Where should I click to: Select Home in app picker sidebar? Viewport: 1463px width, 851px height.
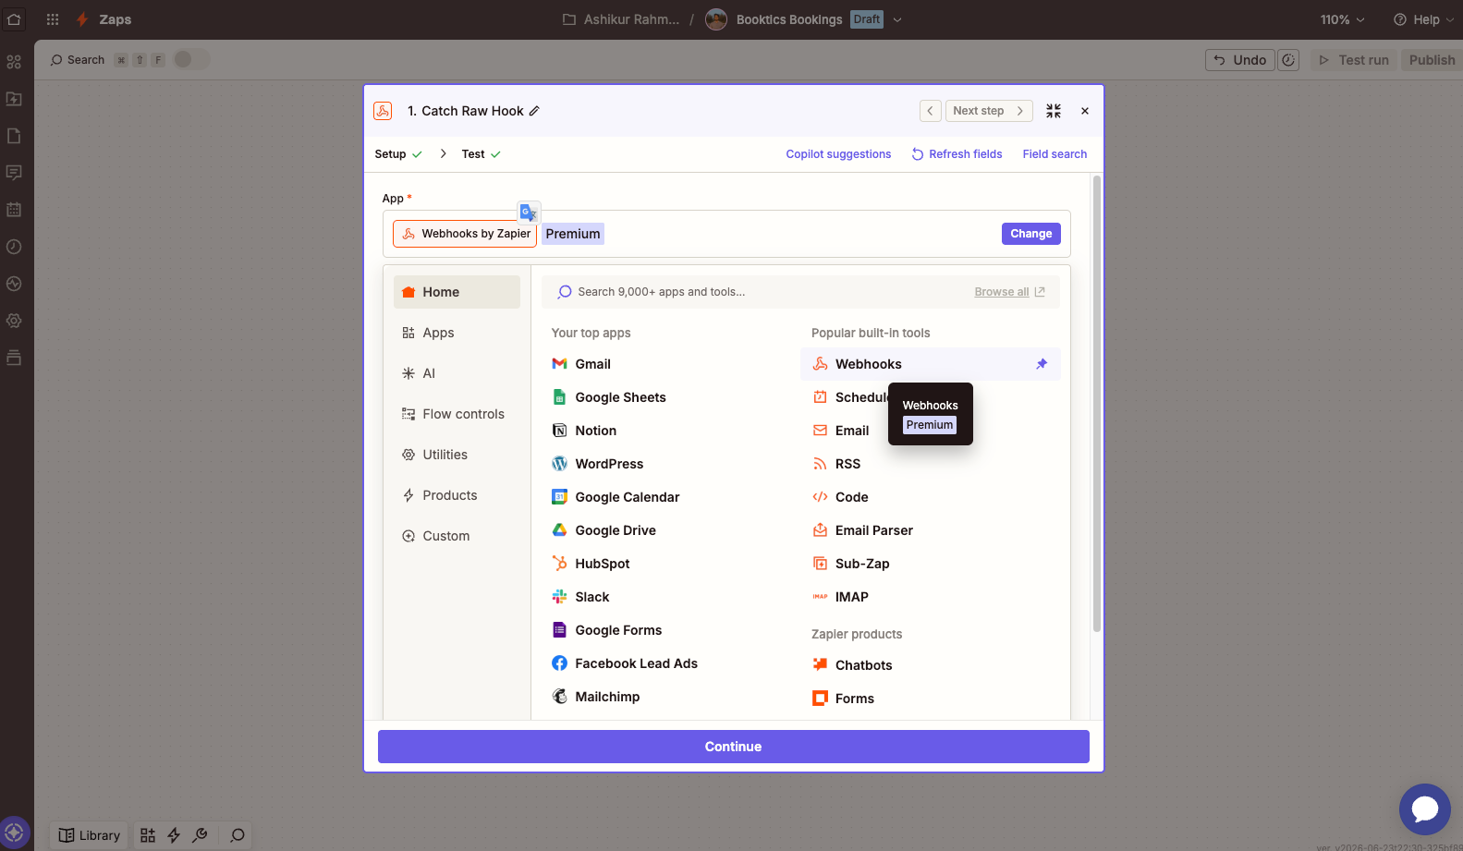[x=457, y=292]
